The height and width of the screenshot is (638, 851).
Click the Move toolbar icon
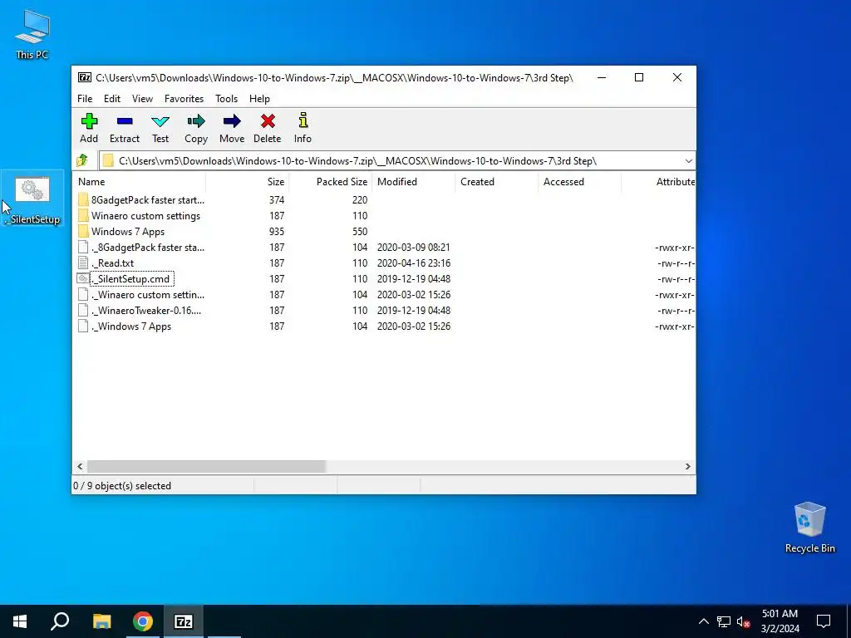232,121
